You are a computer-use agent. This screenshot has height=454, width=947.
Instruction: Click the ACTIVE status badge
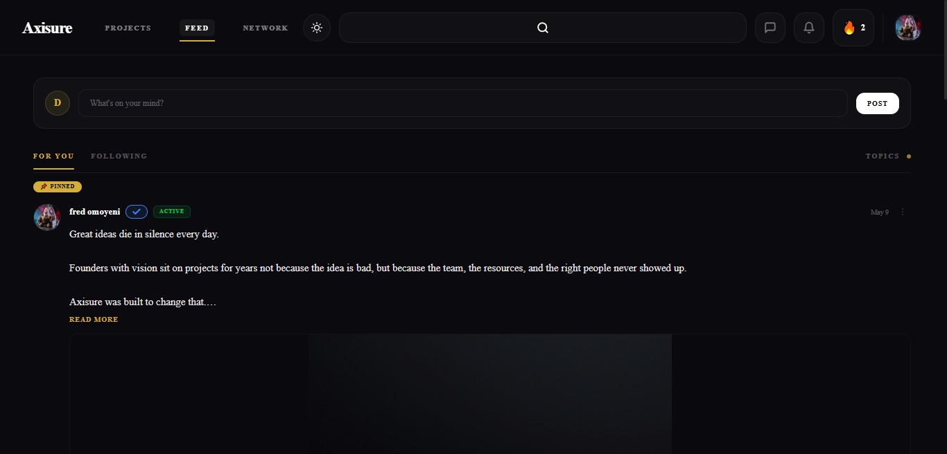(172, 212)
